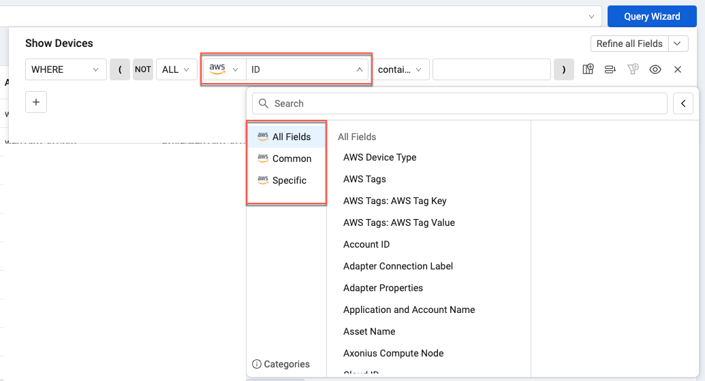This screenshot has width=705, height=381.
Task: Add a new query row with plus
Action: point(36,102)
